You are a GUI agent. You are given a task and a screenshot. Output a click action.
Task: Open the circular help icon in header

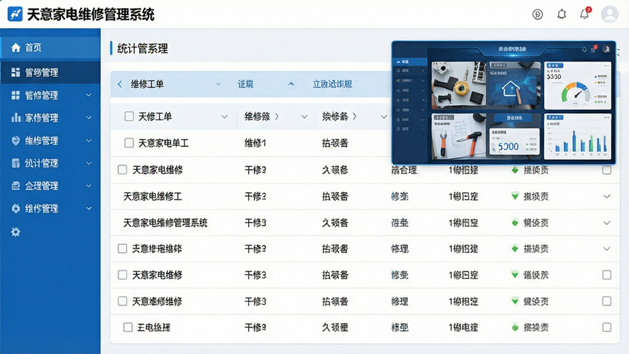[x=537, y=15]
